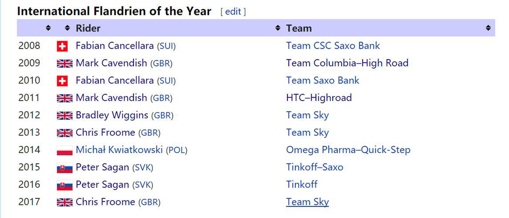The width and height of the screenshot is (509, 218).
Task: Open Fabian Cancellara link in 2008 row
Action: [x=115, y=46]
